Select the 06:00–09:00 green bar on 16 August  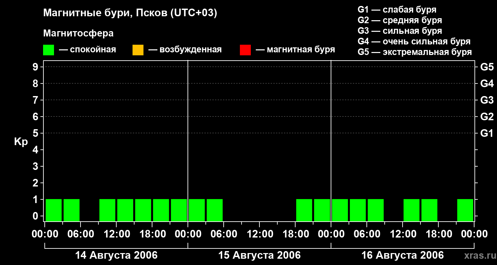point(376,210)
